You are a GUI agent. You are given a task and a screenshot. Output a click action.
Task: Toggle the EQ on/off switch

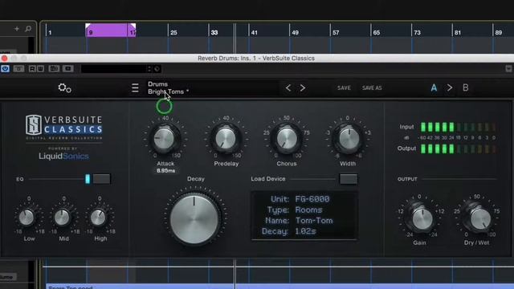coord(102,179)
